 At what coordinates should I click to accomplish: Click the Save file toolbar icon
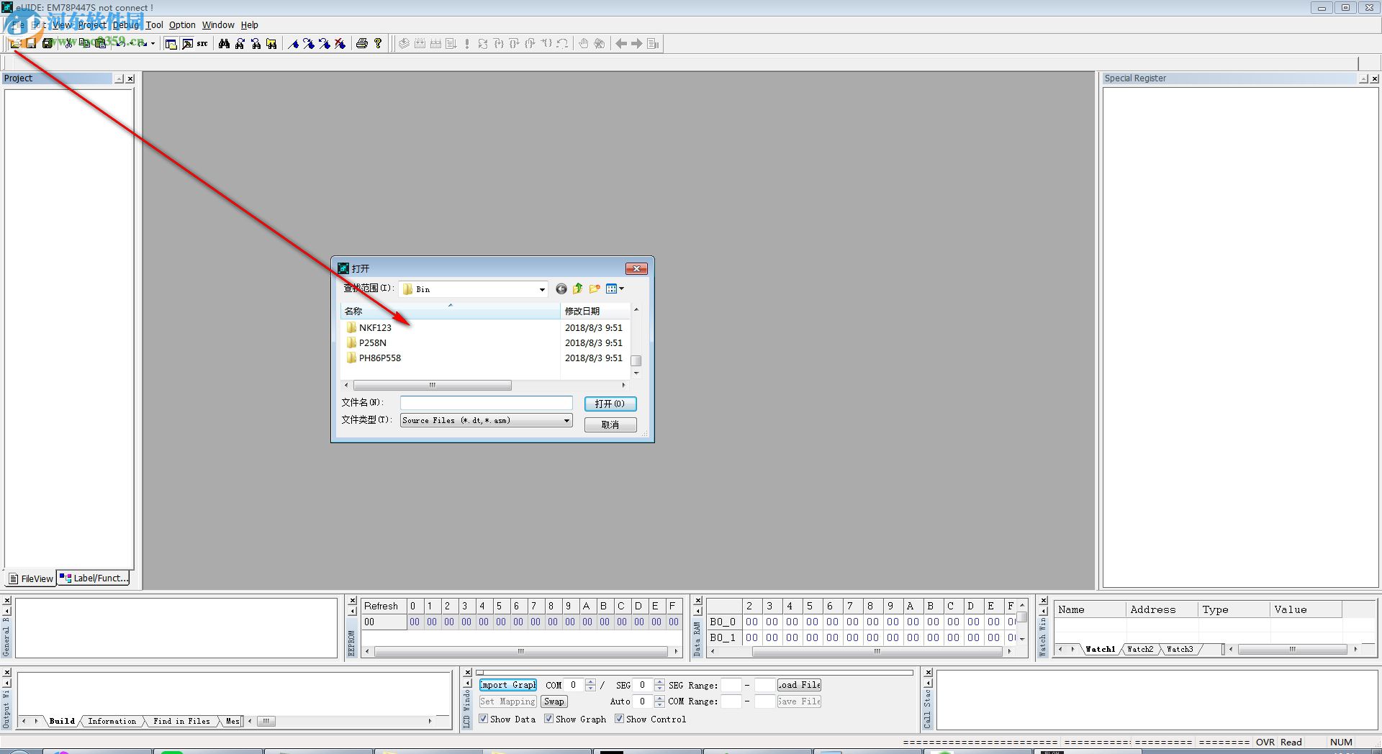click(31, 44)
